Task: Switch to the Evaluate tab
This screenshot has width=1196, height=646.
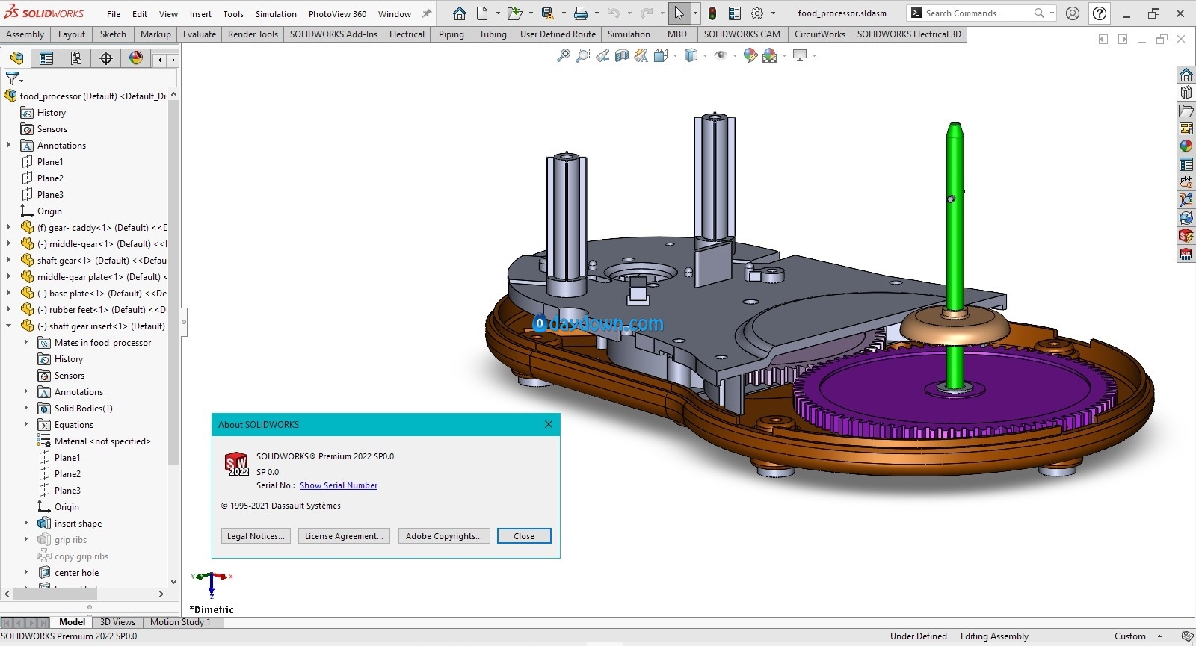Action: point(200,34)
